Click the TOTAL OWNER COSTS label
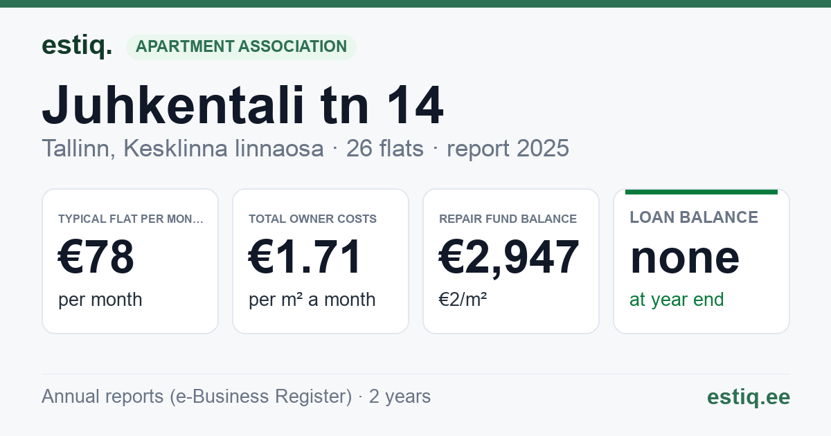 (x=312, y=219)
